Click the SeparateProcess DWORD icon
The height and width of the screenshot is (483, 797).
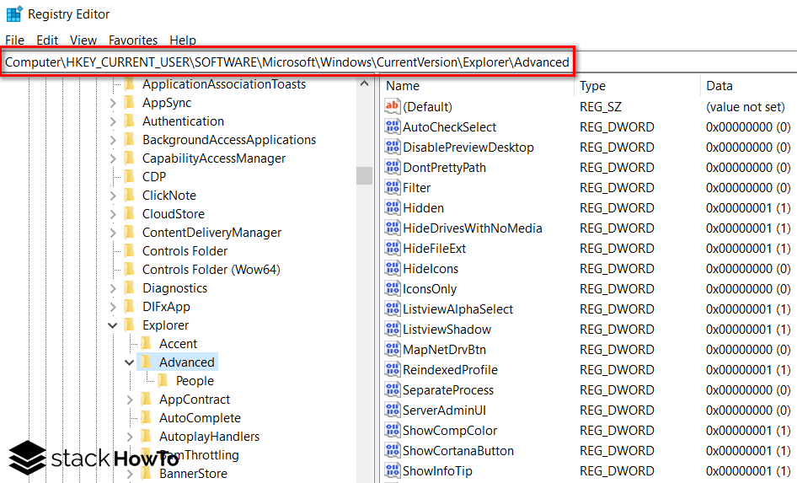[392, 389]
